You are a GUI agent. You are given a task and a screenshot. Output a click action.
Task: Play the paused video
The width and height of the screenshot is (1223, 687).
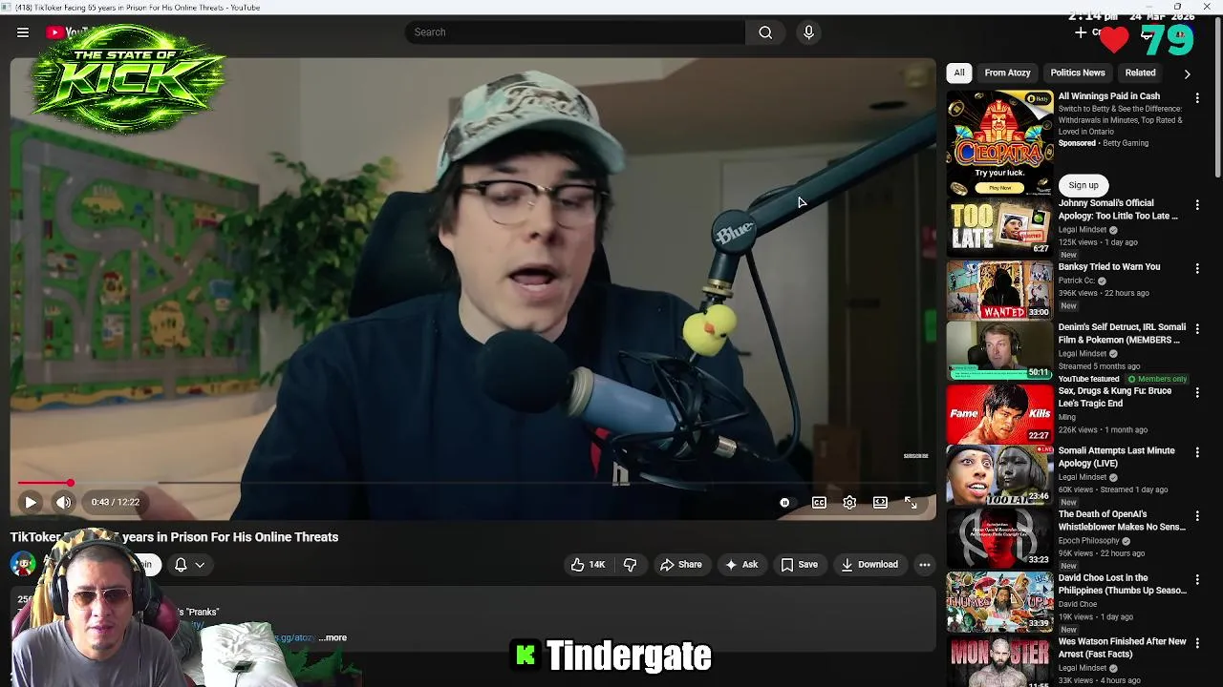31,502
